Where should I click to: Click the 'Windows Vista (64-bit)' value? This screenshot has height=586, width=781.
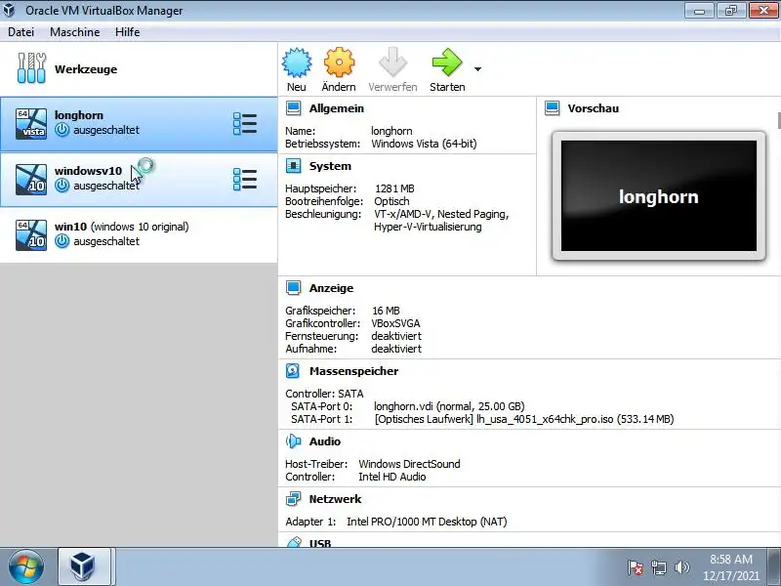pos(424,144)
